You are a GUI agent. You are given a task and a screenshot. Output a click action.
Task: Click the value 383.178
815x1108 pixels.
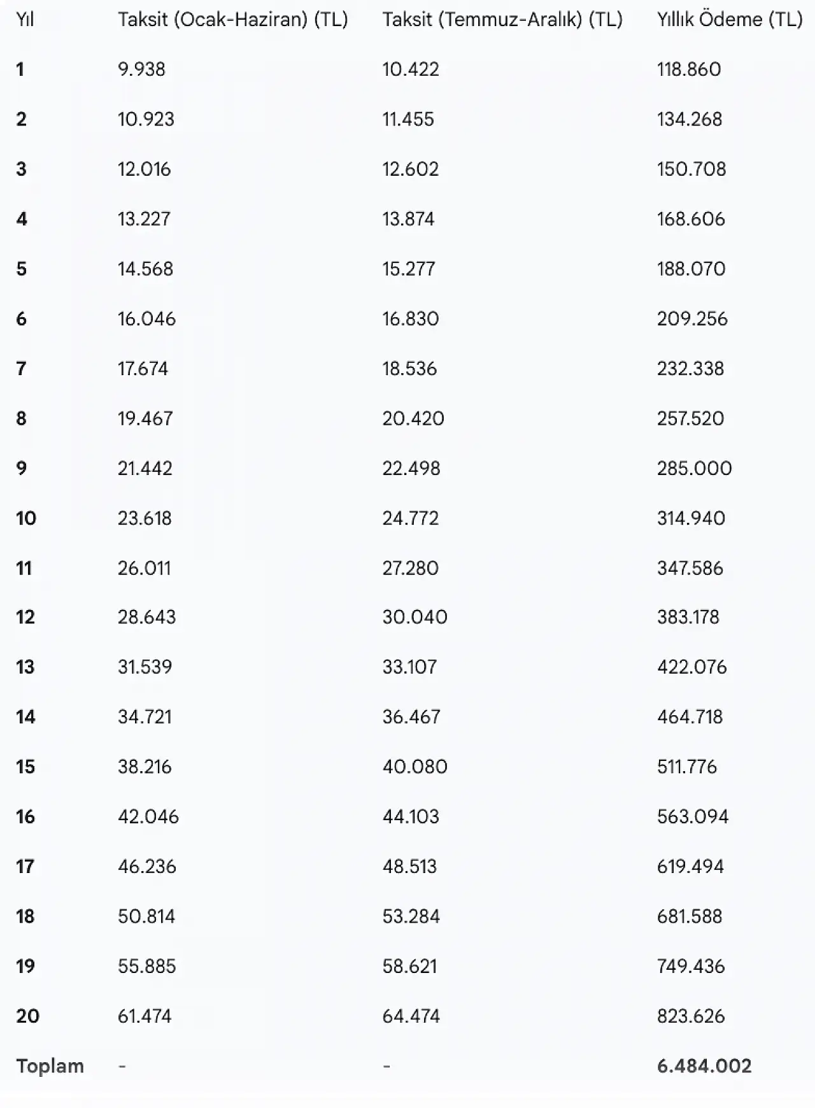pos(688,617)
